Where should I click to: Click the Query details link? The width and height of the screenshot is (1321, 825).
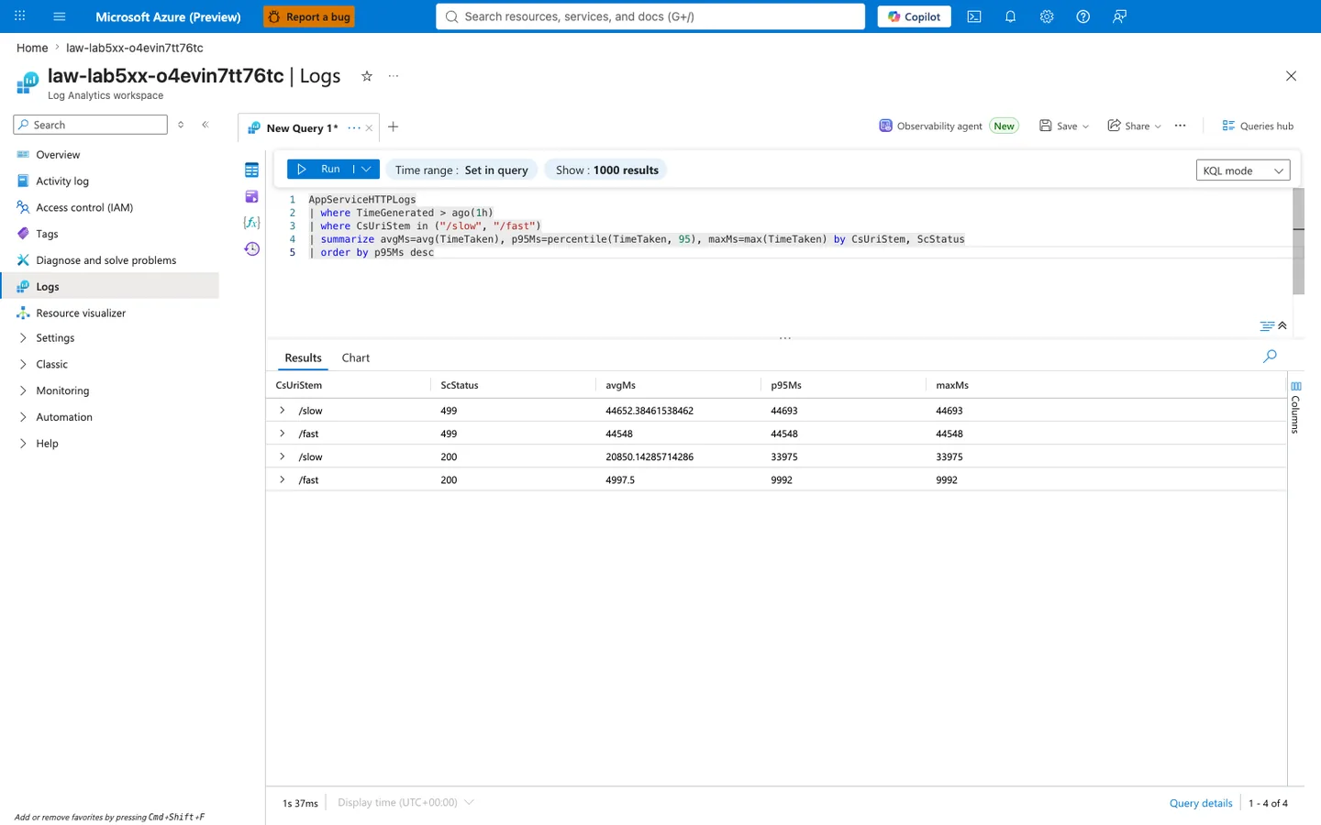coord(1201,803)
